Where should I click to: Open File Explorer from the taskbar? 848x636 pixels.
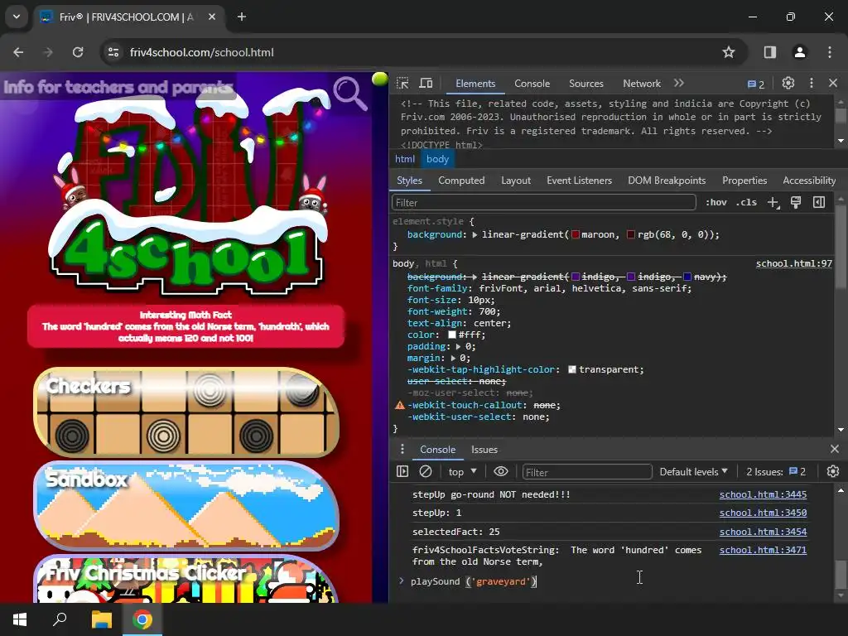tap(101, 619)
